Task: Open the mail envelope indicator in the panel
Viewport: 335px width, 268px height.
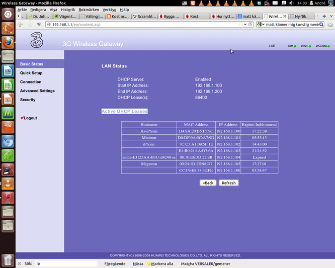Action: 275,3
